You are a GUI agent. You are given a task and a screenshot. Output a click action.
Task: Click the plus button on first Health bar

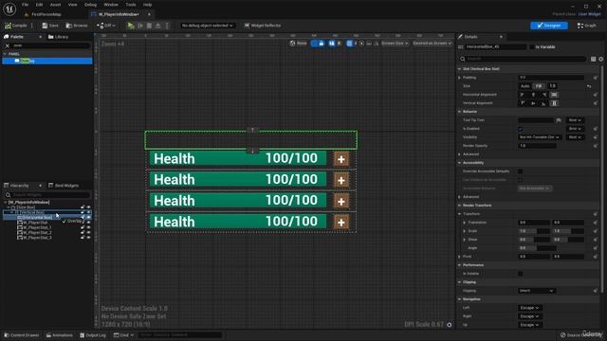[341, 159]
